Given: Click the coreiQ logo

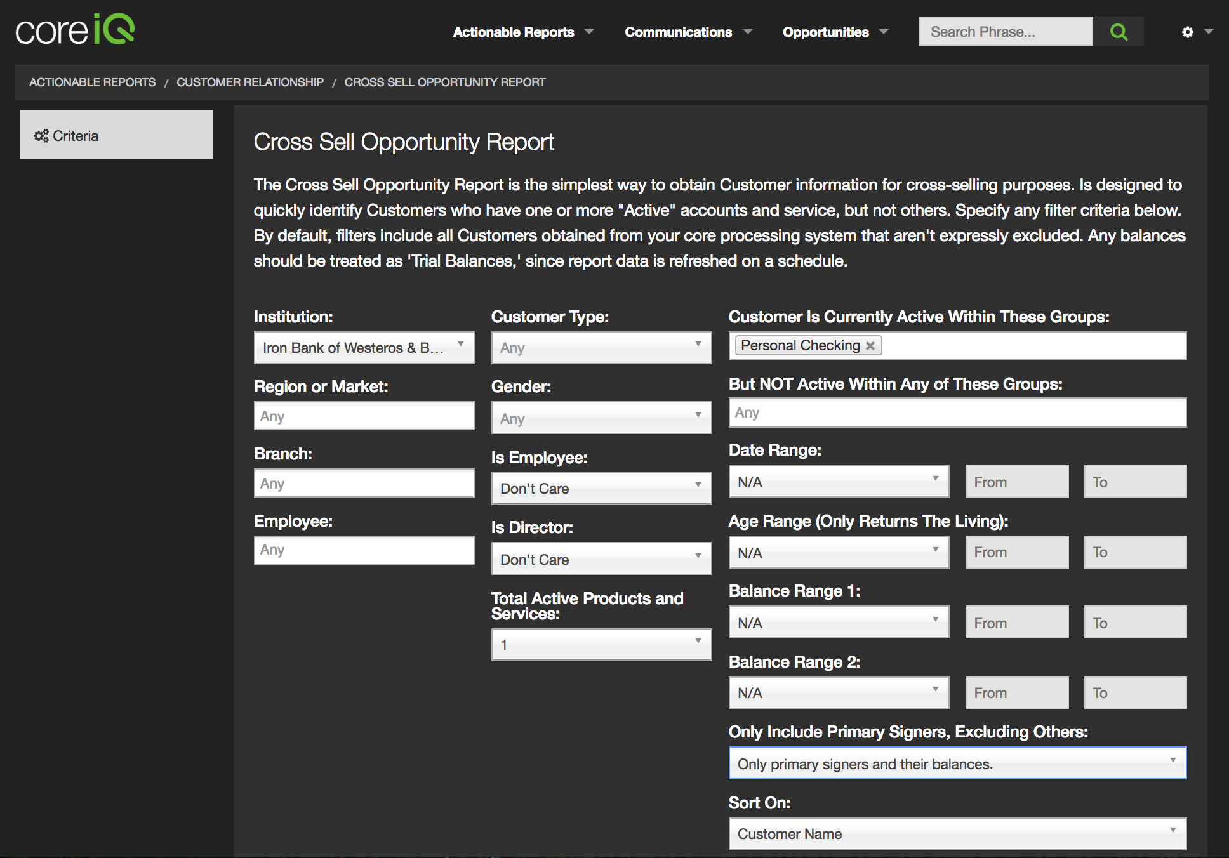Looking at the screenshot, I should tap(75, 30).
